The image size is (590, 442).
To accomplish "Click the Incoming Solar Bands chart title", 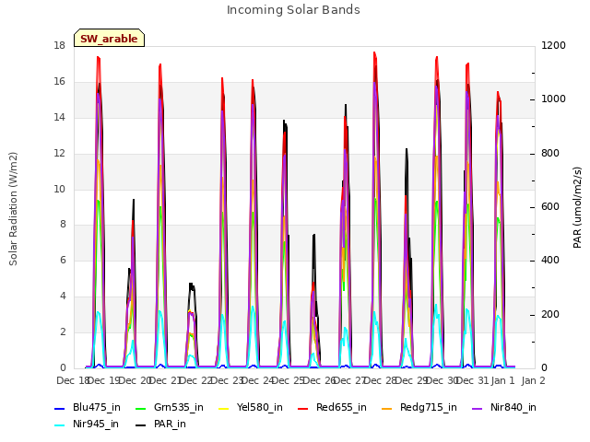I will 293,10.
